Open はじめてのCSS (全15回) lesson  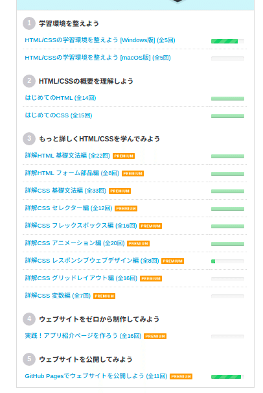58,115
